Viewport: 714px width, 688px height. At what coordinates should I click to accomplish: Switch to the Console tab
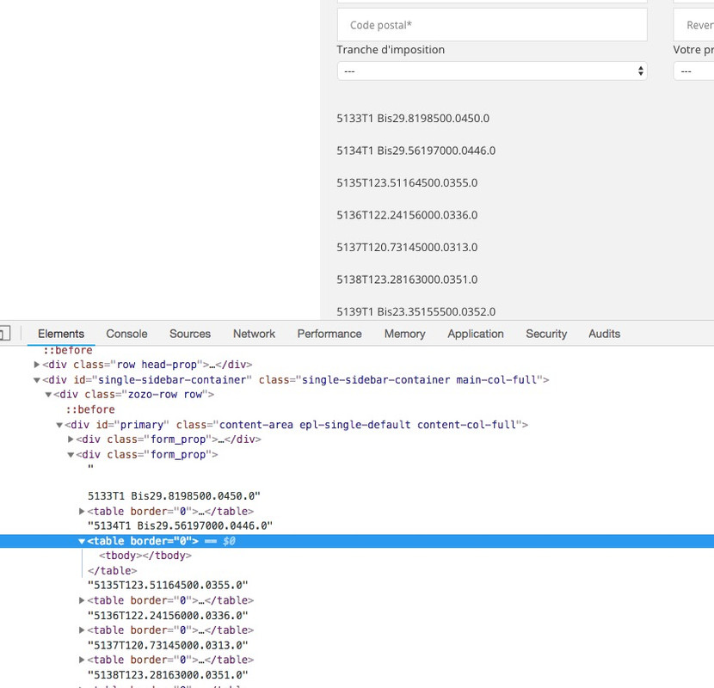tap(126, 334)
